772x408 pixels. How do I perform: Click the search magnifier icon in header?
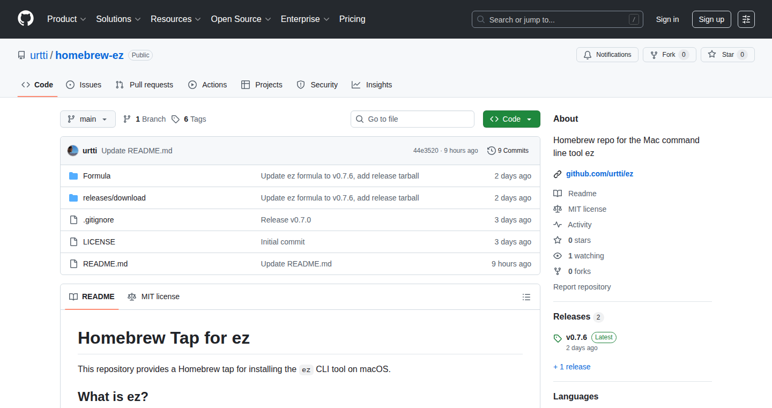coord(481,19)
